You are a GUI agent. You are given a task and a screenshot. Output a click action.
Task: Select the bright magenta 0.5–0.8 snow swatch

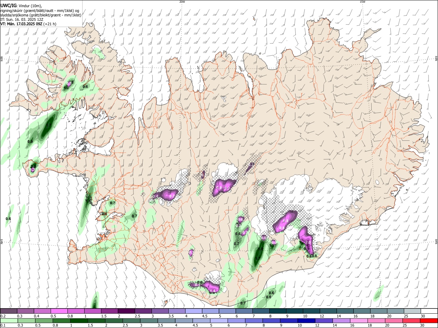point(59,311)
